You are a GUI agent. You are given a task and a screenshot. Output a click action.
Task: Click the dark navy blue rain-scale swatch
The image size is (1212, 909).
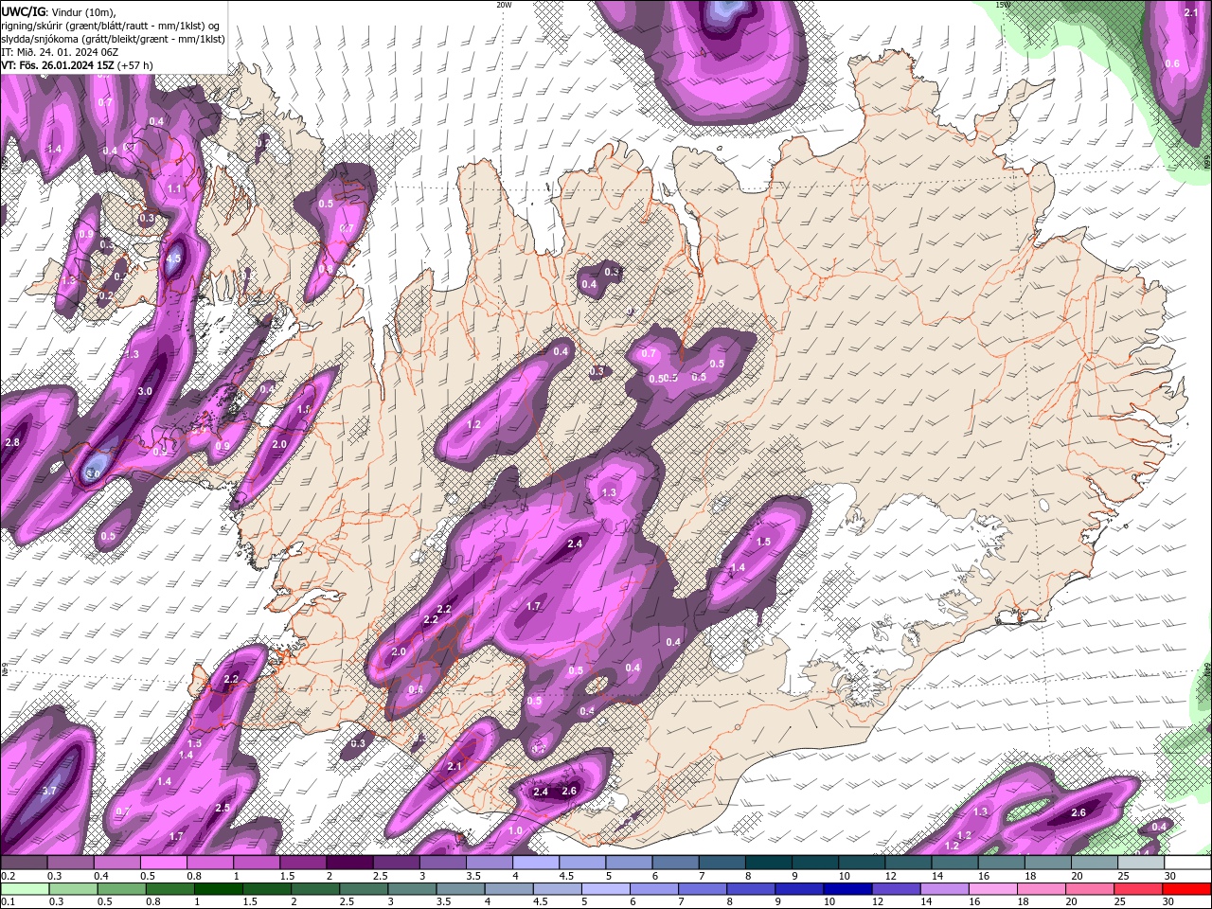(847, 889)
